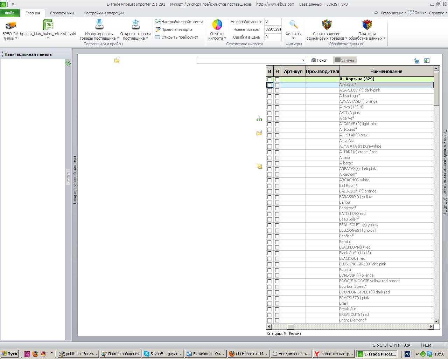Viewport: 448px width, 359px height.
Task: Click the folder icon left of Alma Ata row
Action: coord(259,133)
